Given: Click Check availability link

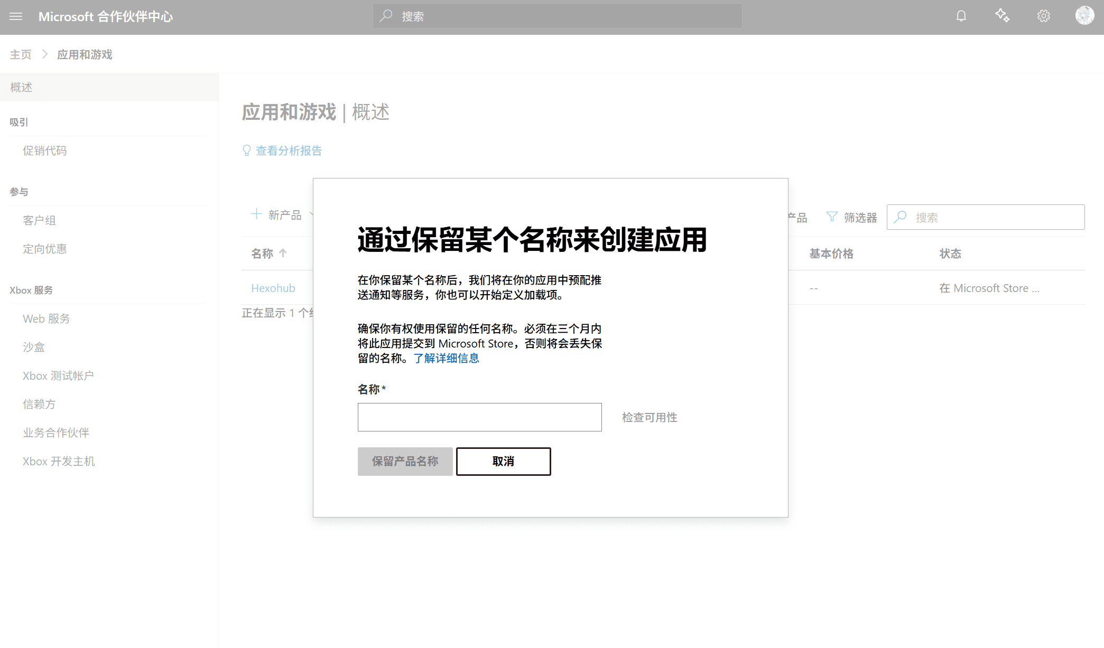Looking at the screenshot, I should pyautogui.click(x=650, y=417).
